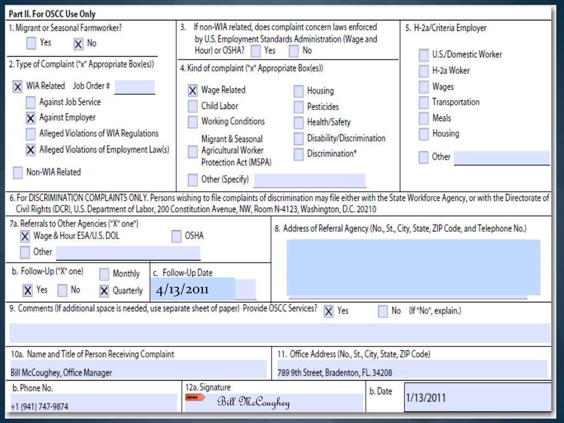Viewport: 564px width, 423px height.
Task: Check the Transportation box
Action: click(424, 102)
